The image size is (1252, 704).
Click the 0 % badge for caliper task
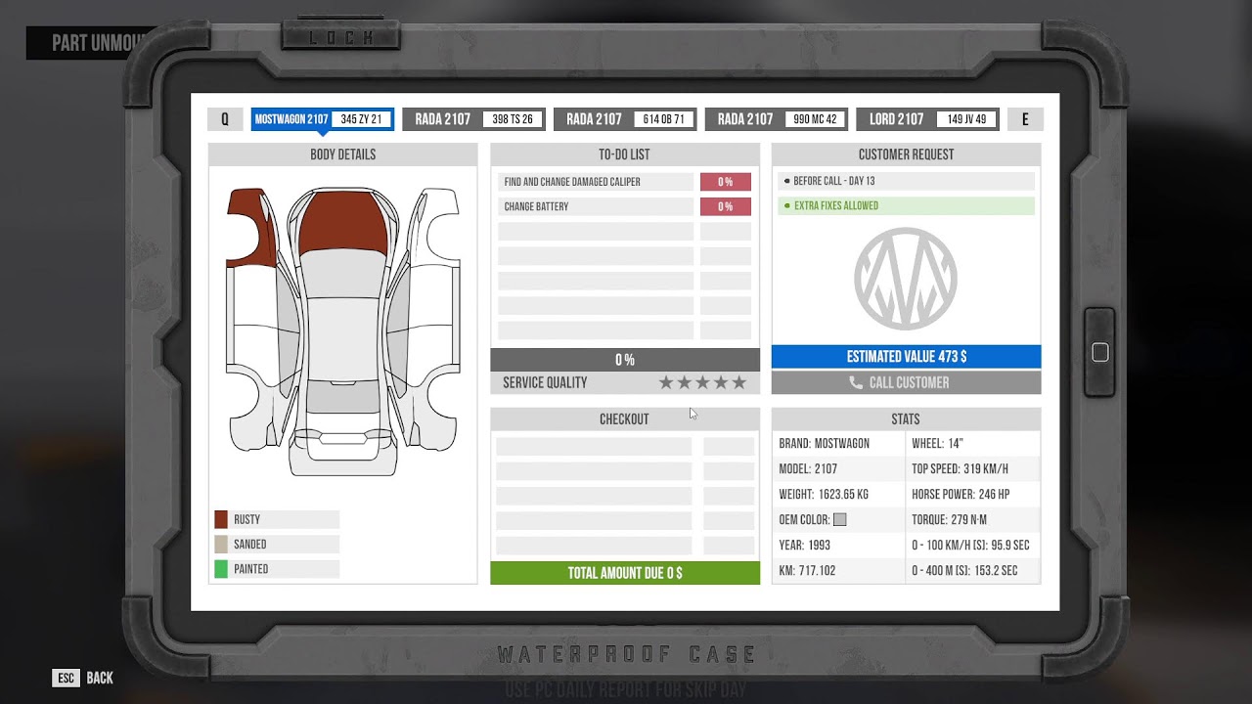(x=726, y=182)
